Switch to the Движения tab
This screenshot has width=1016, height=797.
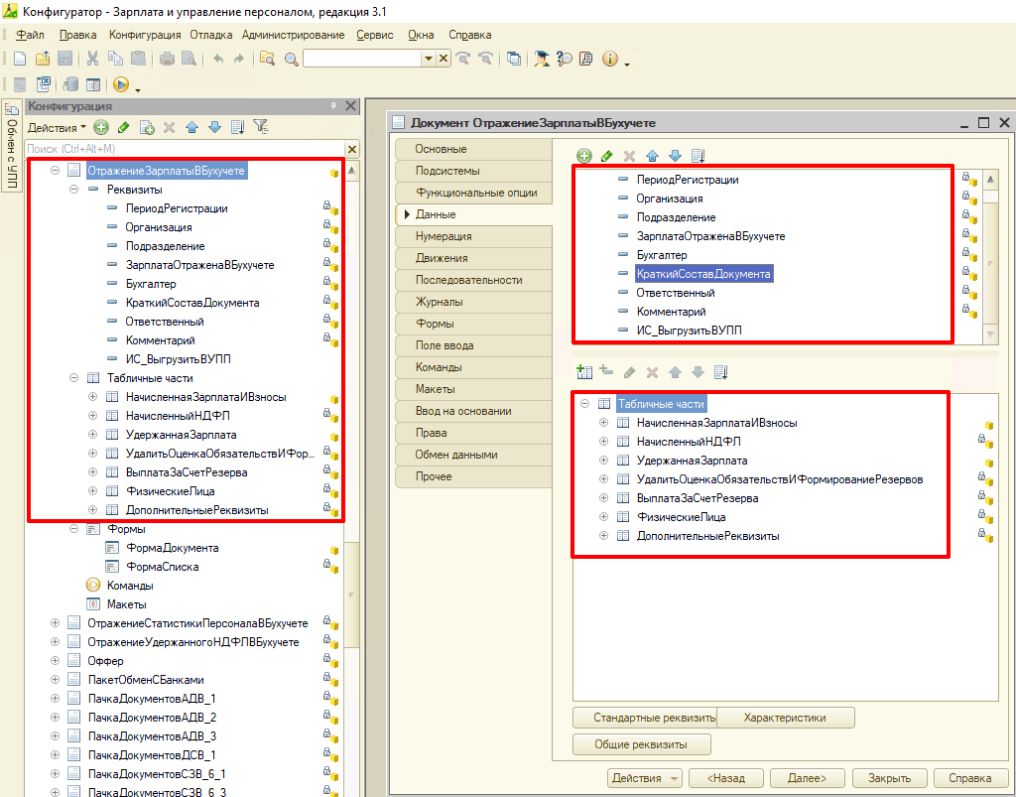[x=443, y=258]
